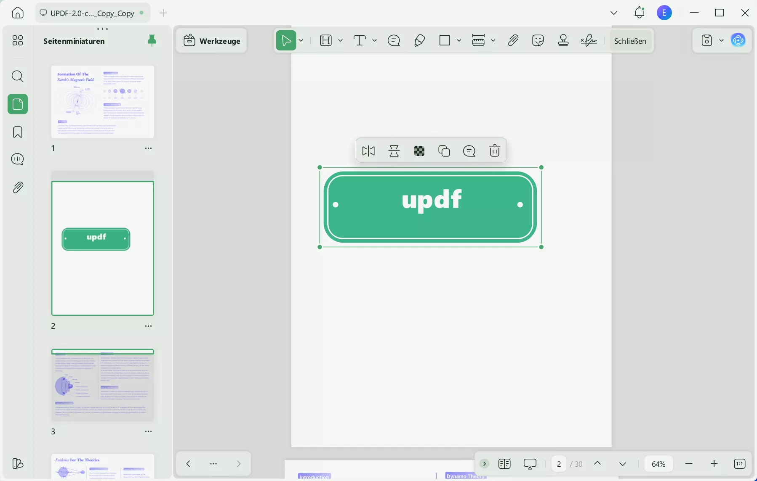The width and height of the screenshot is (757, 481).
Task: Click the 64% zoom level field
Action: 658,464
